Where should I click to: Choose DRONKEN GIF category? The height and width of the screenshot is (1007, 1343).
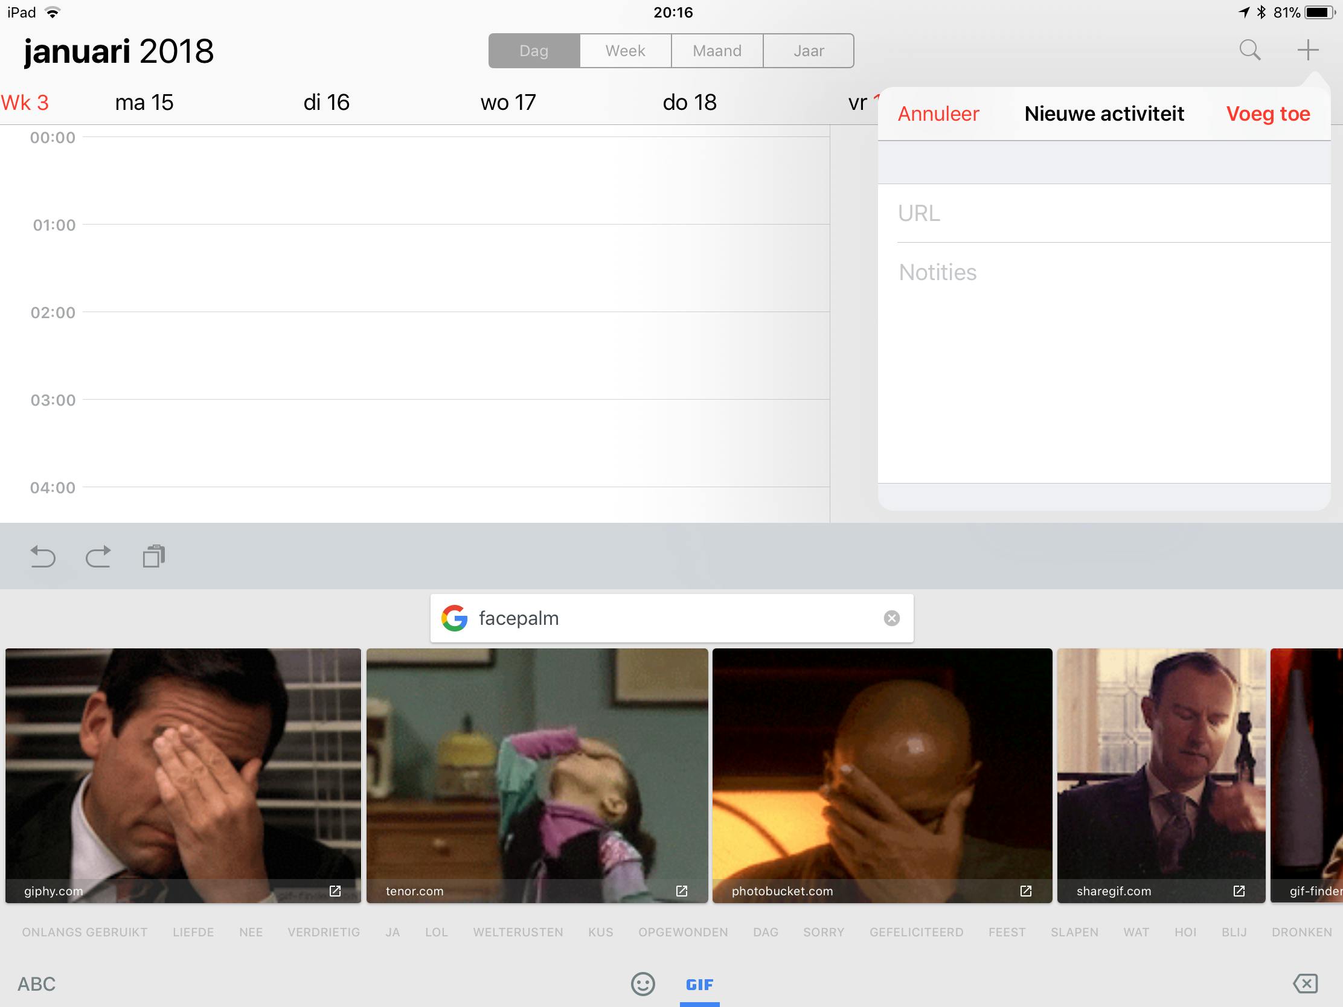coord(1302,932)
